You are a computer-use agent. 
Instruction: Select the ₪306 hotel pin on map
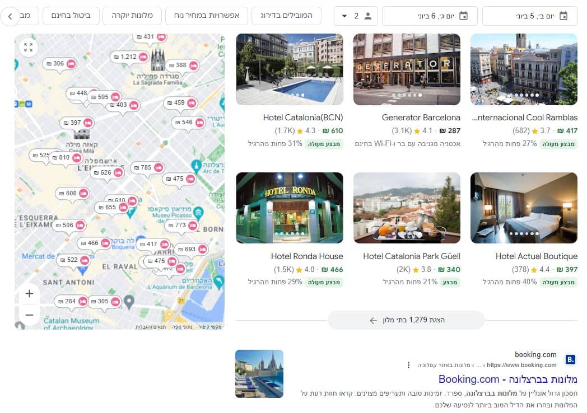tap(60, 64)
